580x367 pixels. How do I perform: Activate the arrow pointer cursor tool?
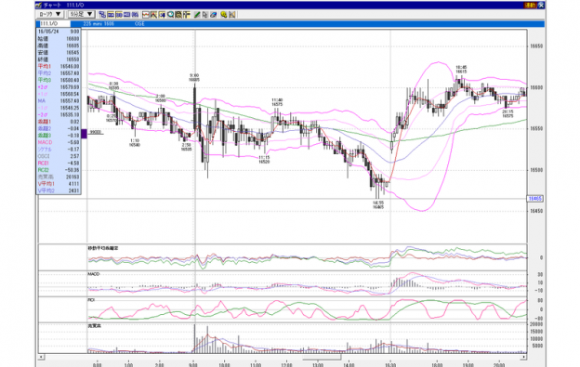(x=204, y=15)
